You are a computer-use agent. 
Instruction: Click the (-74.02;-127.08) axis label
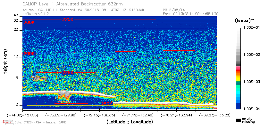tap(22, 115)
